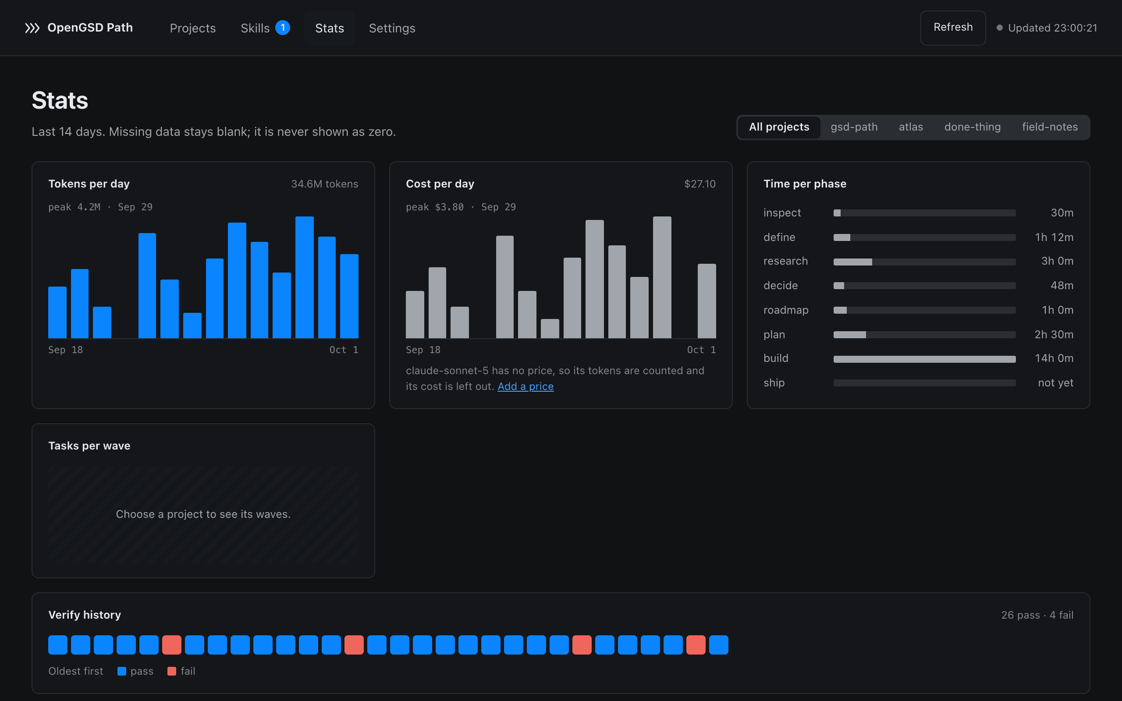This screenshot has width=1122, height=701.
Task: Click the "inspect" phase label
Action: 782,213
